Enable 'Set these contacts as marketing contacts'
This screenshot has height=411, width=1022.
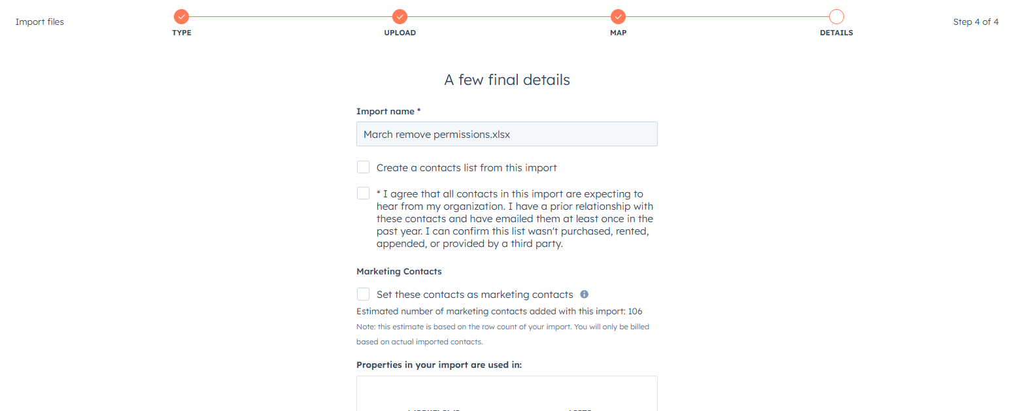363,294
